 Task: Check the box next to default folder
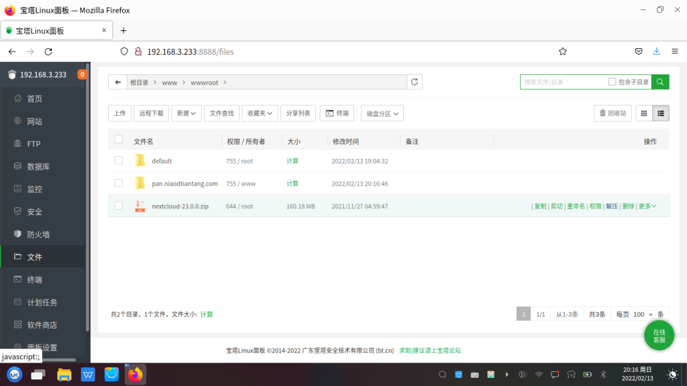pos(119,160)
